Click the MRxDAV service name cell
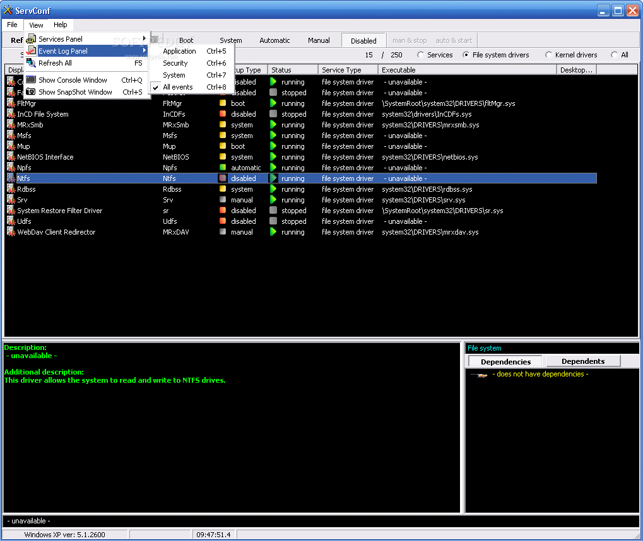 tap(176, 232)
